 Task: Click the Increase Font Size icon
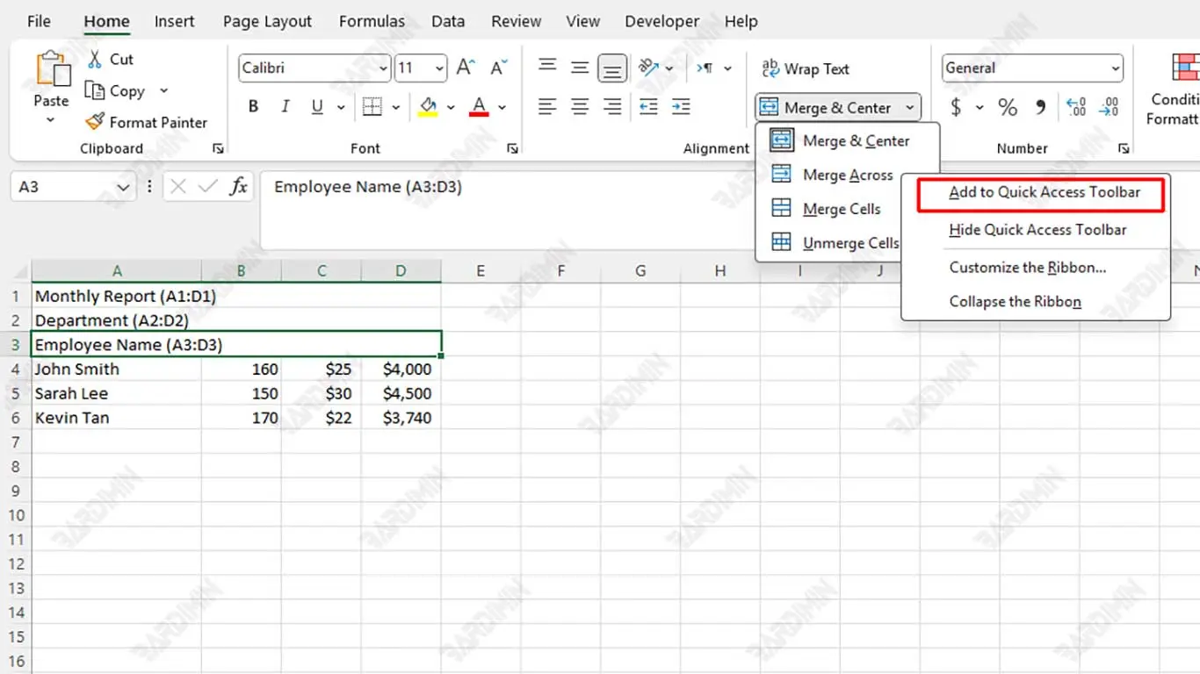click(x=466, y=68)
